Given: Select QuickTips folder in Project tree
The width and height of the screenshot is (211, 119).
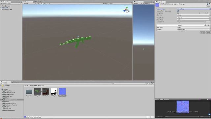Looking at the screenshot, I should [x=8, y=108].
